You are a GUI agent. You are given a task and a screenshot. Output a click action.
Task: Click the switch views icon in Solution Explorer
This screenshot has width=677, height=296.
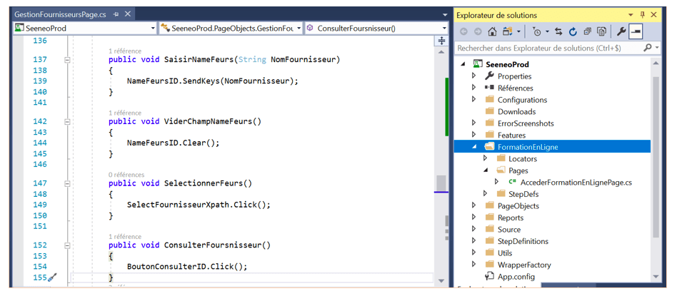point(506,31)
